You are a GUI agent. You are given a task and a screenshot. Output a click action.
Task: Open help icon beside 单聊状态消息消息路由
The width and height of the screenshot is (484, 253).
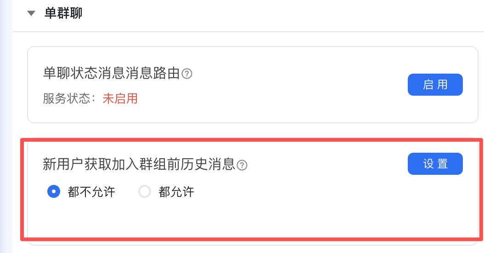tap(187, 74)
